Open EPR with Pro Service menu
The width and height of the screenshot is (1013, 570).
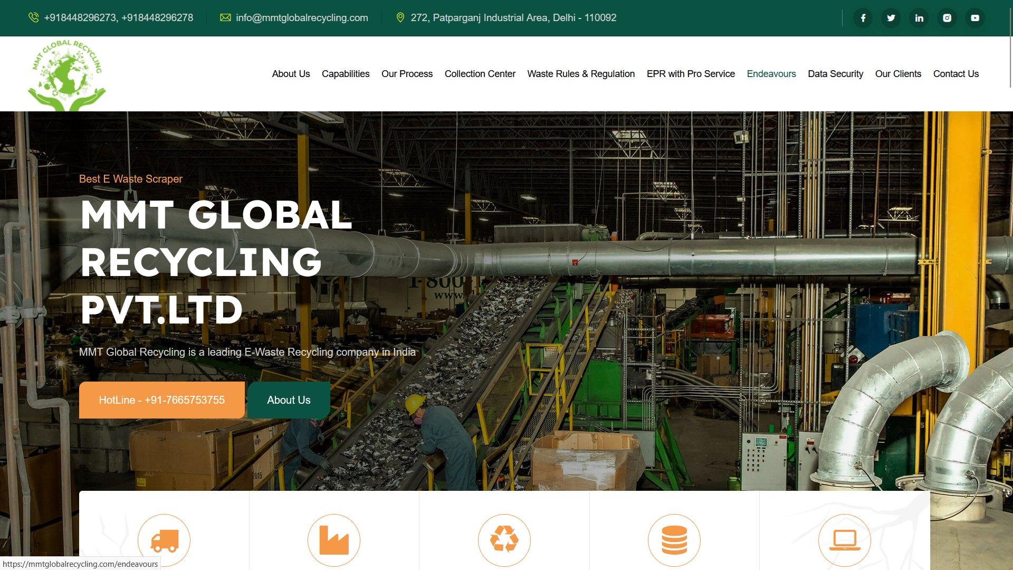click(691, 74)
